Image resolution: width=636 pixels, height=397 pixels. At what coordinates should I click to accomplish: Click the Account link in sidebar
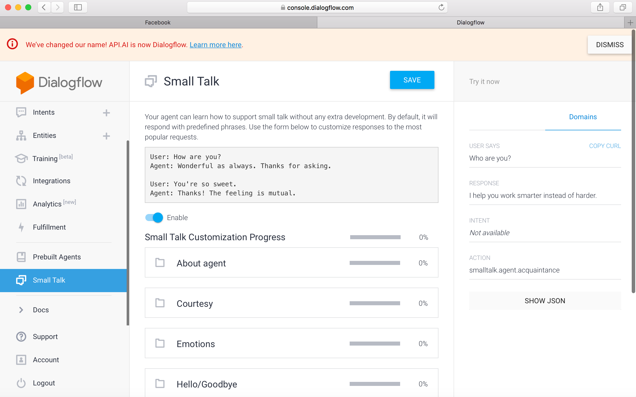pos(46,360)
